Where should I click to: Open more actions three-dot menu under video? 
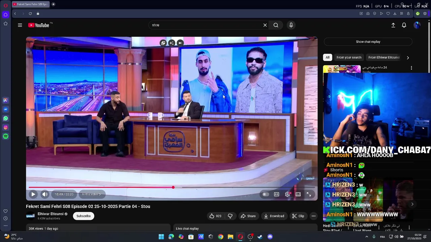[313, 216]
